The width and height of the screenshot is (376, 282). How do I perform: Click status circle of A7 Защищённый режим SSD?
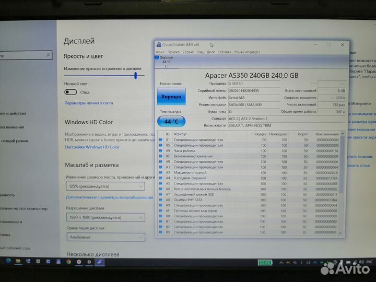pos(160,194)
